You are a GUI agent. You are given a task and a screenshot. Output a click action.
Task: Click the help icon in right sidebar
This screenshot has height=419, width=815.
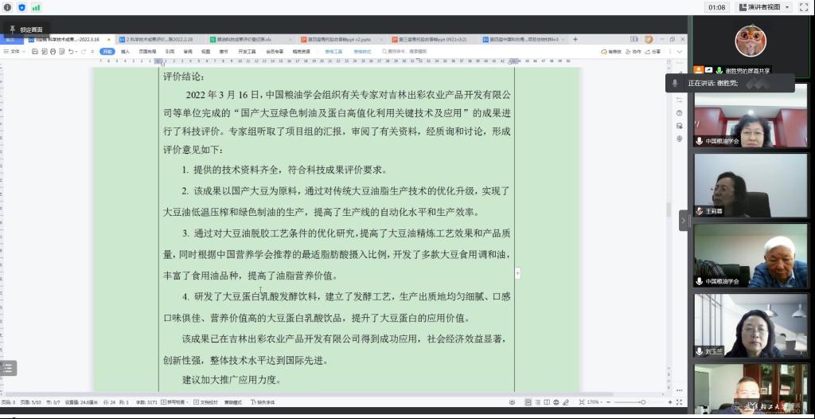pyautogui.click(x=680, y=113)
